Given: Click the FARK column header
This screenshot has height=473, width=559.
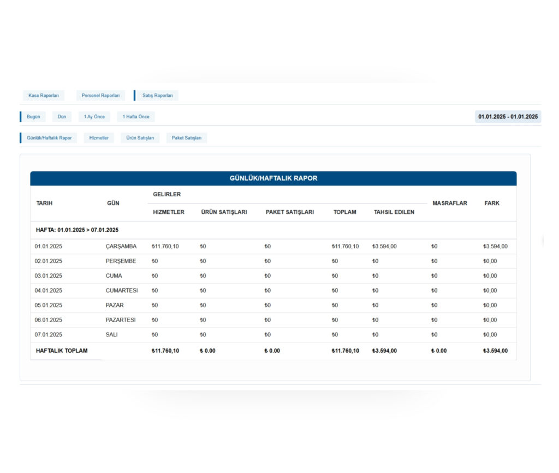Looking at the screenshot, I should [492, 203].
